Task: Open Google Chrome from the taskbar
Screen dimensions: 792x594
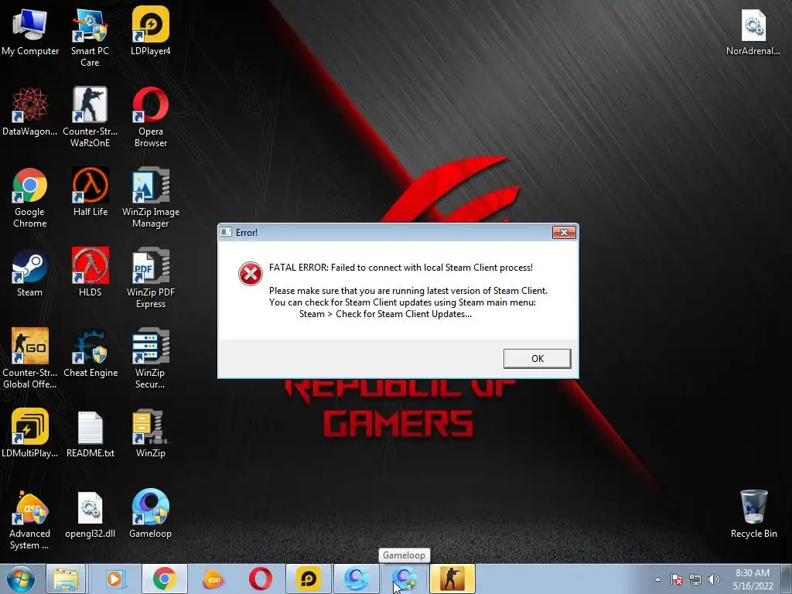Action: (164, 579)
